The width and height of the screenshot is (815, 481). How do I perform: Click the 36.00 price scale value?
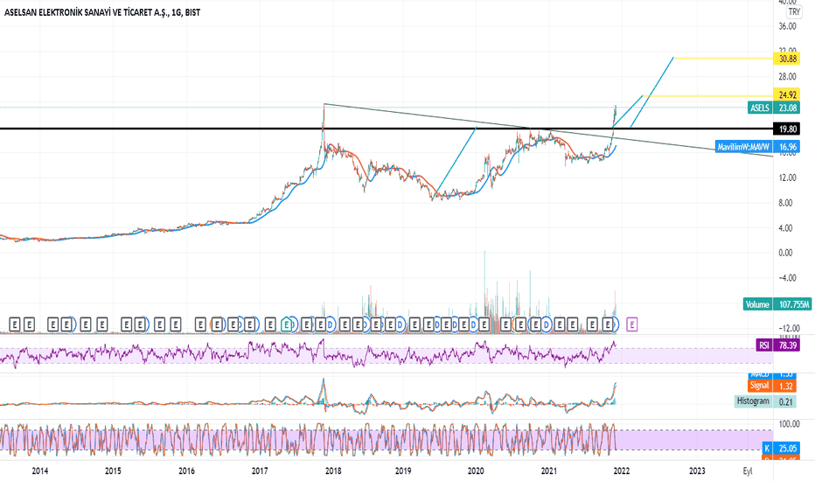(787, 26)
